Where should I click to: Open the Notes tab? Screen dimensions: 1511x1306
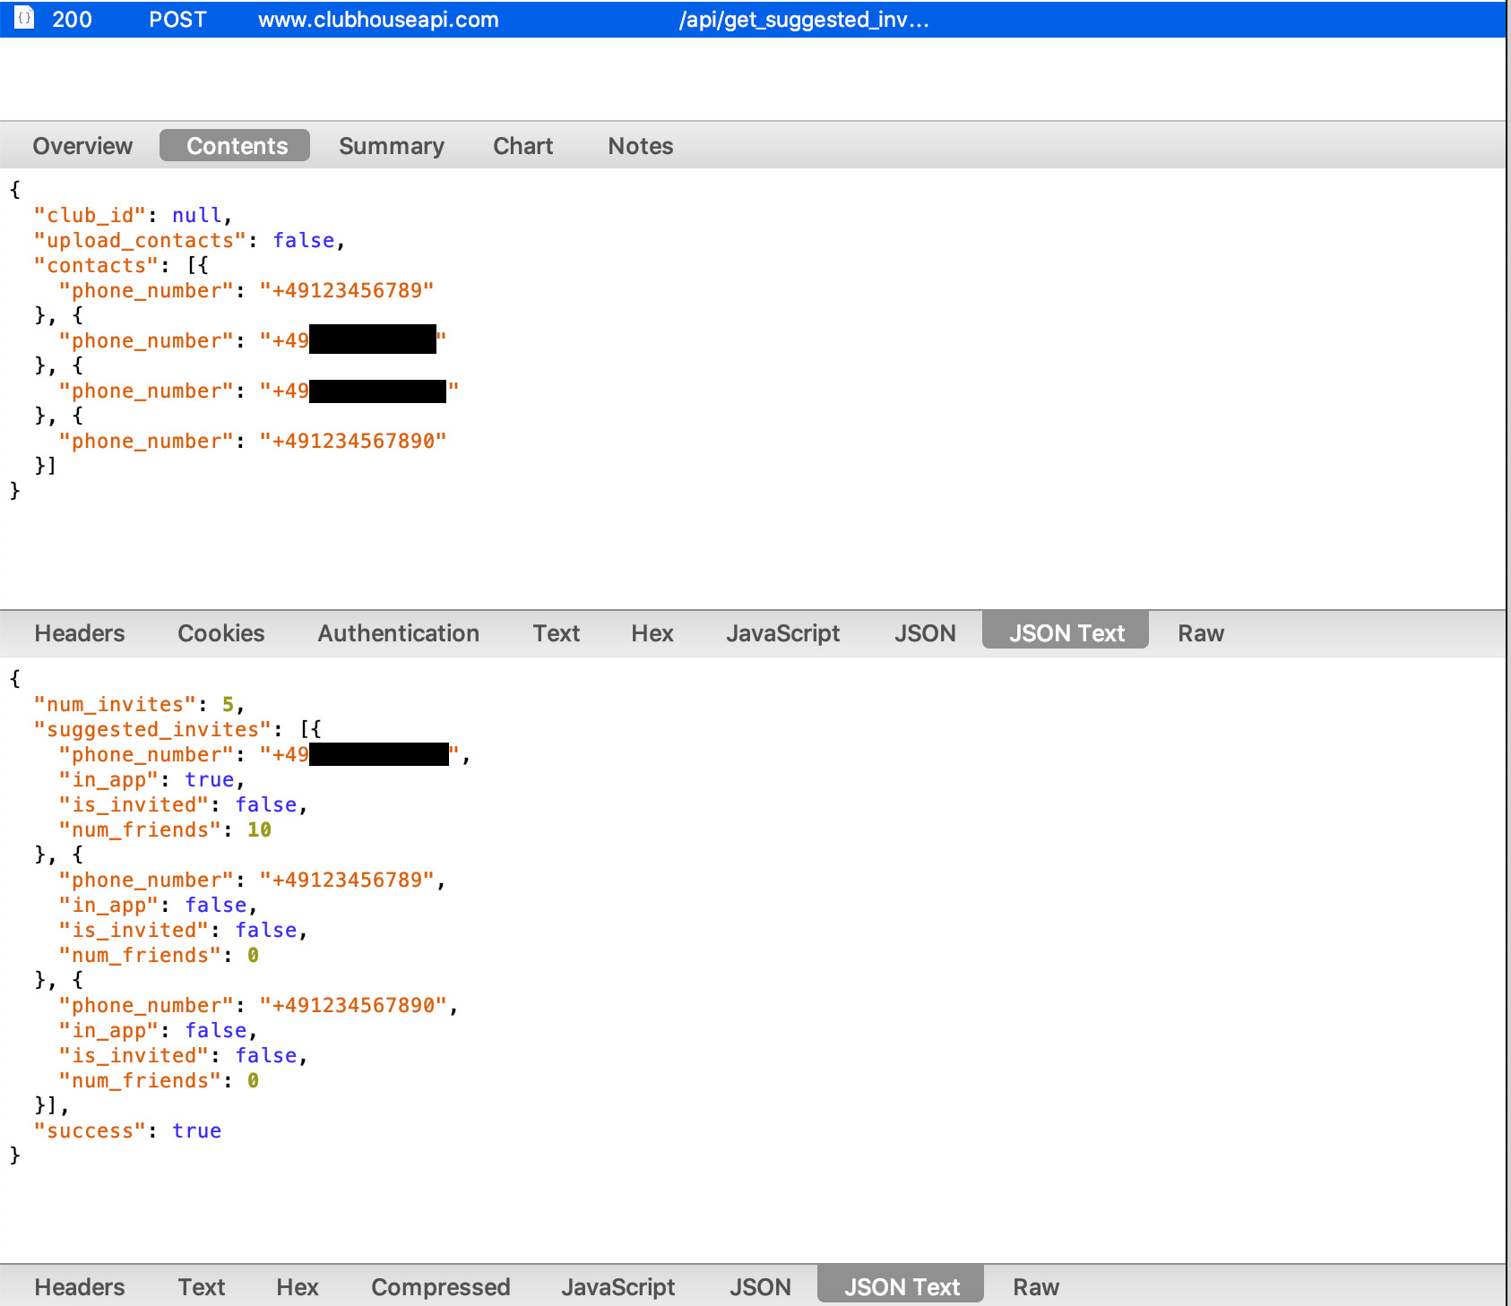pos(641,146)
